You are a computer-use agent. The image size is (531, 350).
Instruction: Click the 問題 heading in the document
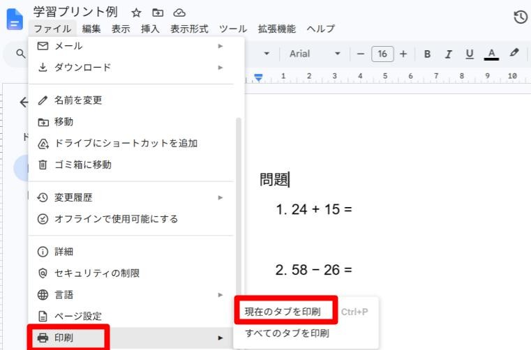(x=274, y=179)
